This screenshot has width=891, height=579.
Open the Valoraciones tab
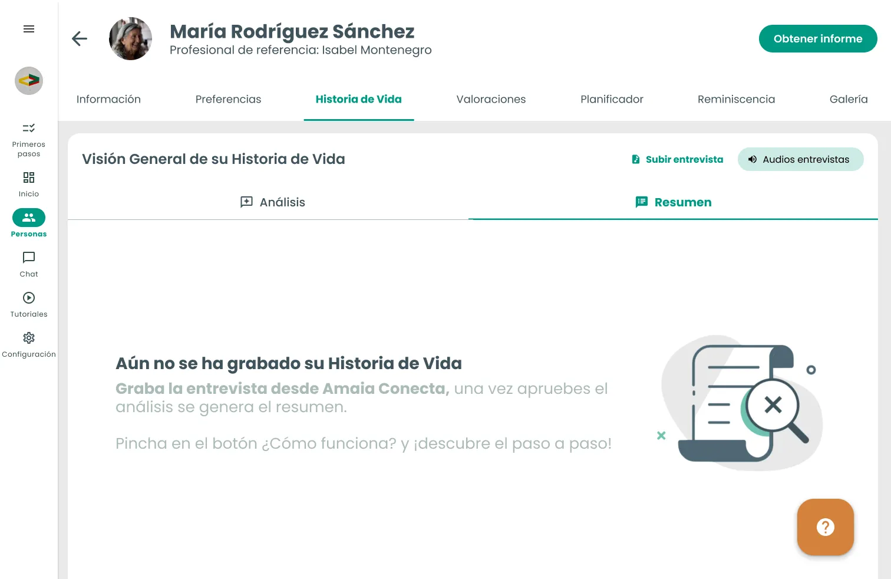pos(491,100)
